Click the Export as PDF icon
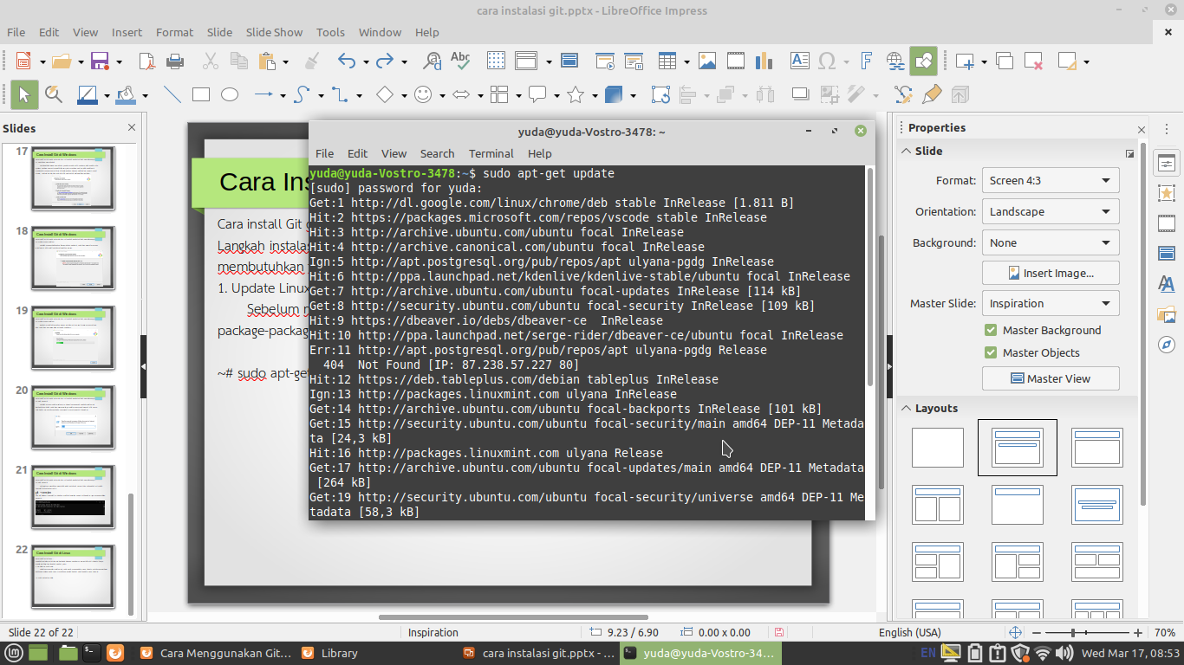 147,61
